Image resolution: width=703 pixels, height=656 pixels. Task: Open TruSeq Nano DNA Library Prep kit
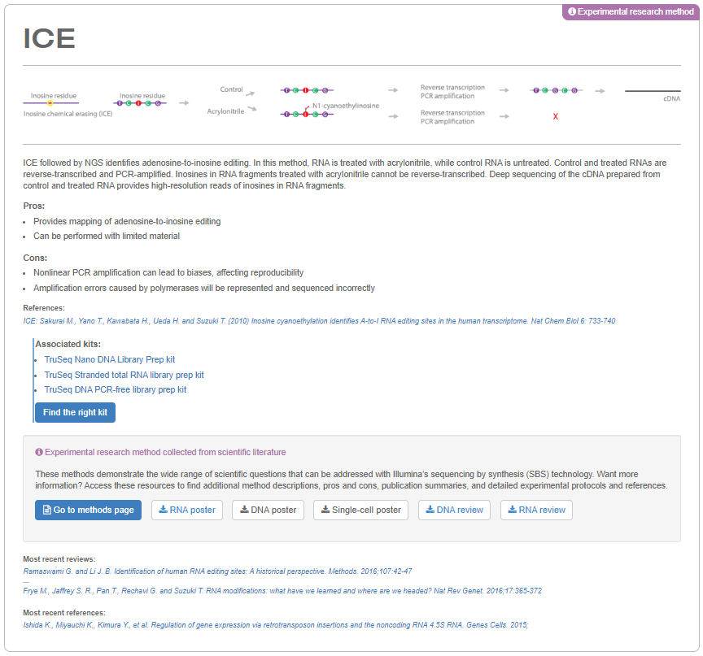click(110, 359)
